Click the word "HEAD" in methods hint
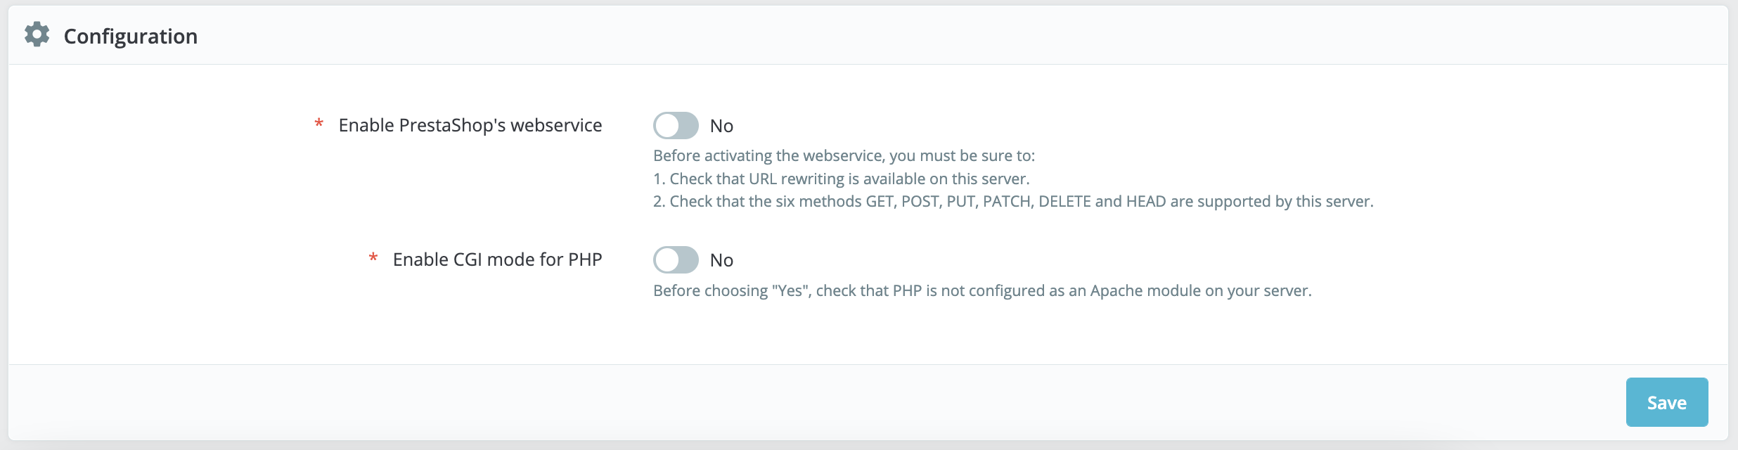 click(1146, 202)
